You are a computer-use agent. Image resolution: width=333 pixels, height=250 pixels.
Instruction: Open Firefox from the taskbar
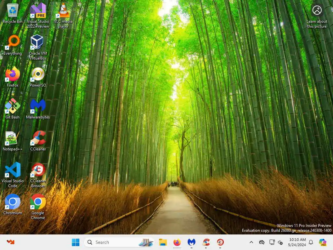click(177, 242)
